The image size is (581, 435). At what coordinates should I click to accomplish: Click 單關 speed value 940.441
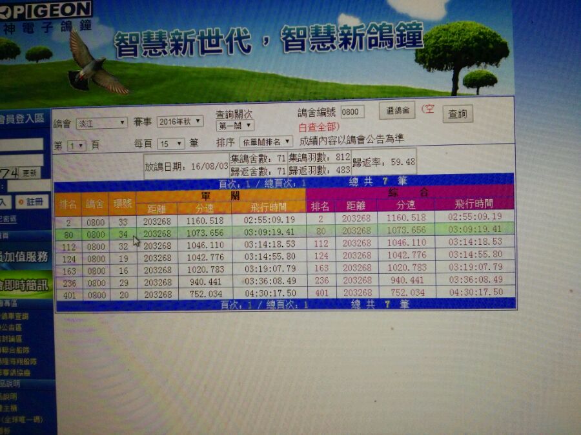tap(206, 282)
